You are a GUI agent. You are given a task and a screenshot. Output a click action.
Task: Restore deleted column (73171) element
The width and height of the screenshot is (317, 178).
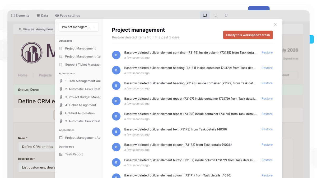click(x=267, y=175)
